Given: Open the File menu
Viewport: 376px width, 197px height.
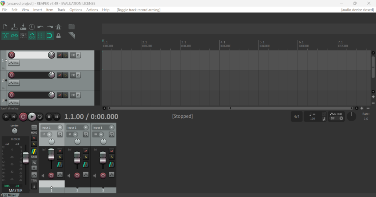Looking at the screenshot, I should click(4, 10).
